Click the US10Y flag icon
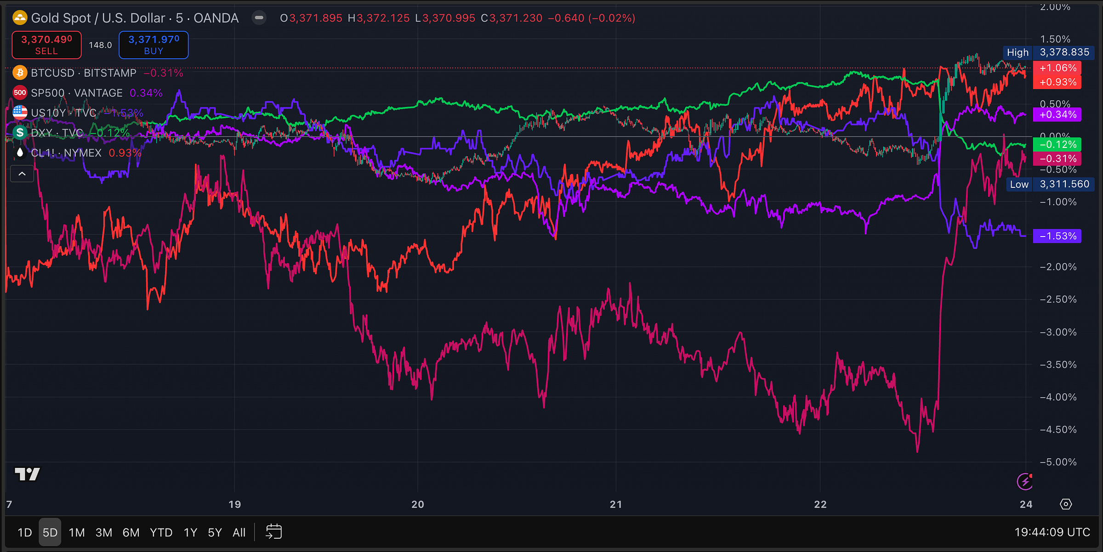This screenshot has width=1103, height=552. point(20,113)
